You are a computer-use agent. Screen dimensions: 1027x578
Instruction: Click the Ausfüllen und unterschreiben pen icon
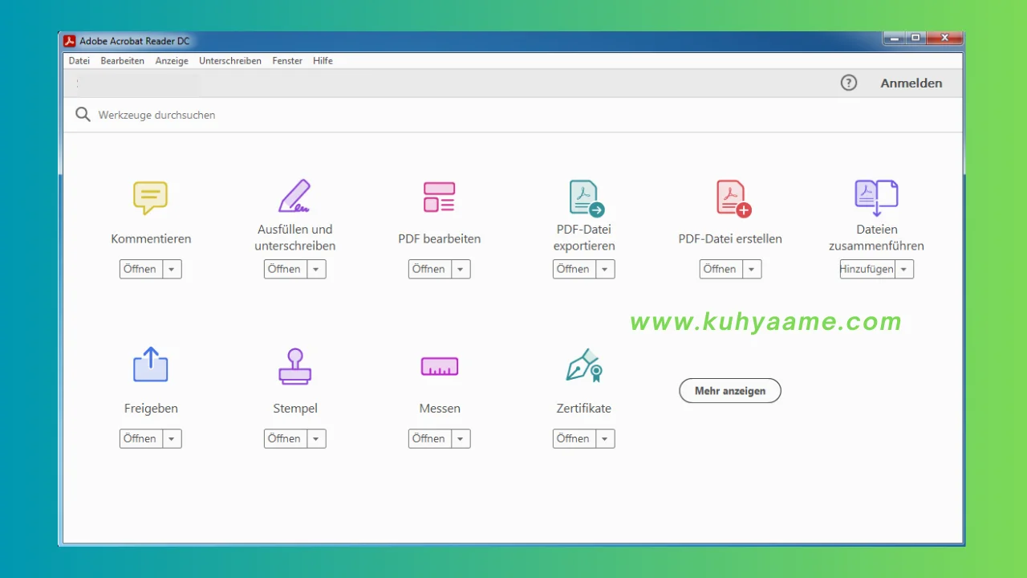tap(294, 196)
